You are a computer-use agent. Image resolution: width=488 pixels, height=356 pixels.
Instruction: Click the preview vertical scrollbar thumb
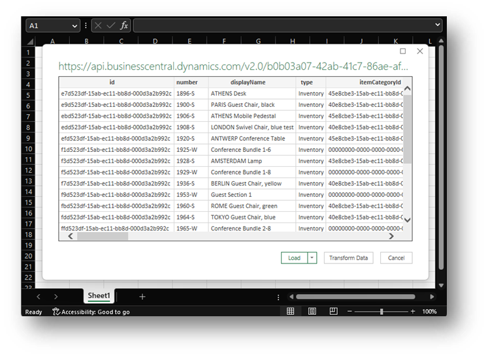pos(407,129)
